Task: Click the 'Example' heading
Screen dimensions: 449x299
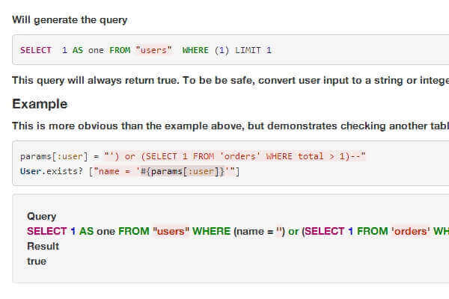Action: point(40,104)
